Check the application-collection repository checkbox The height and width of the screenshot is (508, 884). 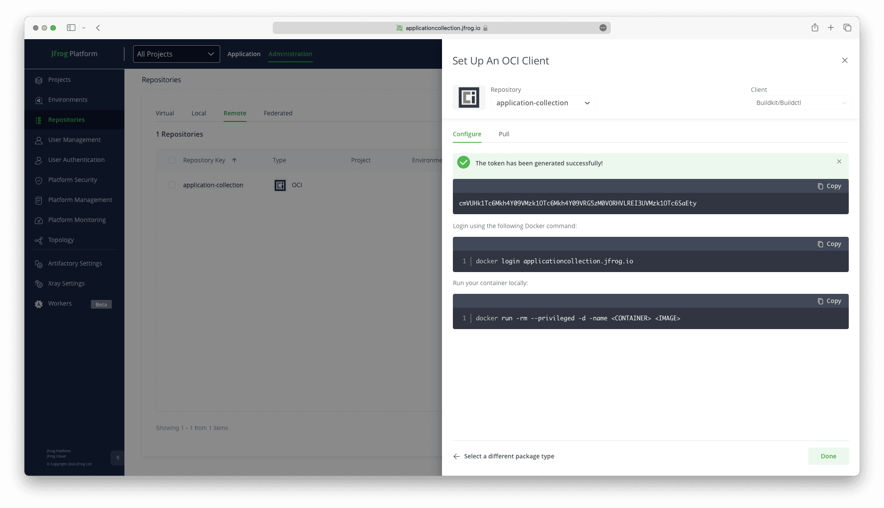click(172, 185)
